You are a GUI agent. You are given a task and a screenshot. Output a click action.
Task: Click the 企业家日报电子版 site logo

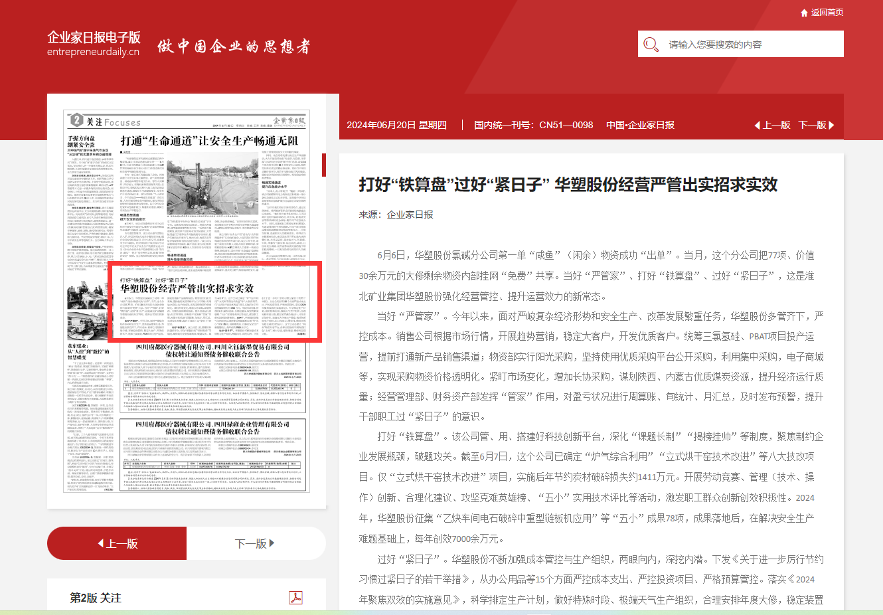click(x=94, y=37)
